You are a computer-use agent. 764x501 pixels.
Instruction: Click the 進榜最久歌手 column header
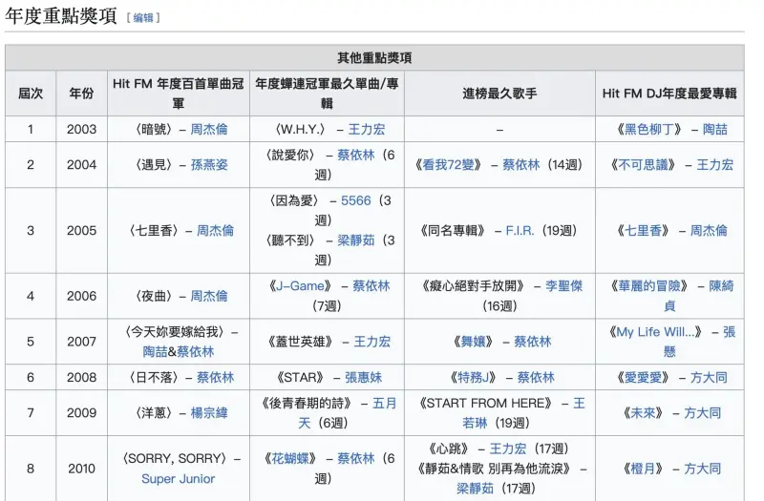coord(499,93)
